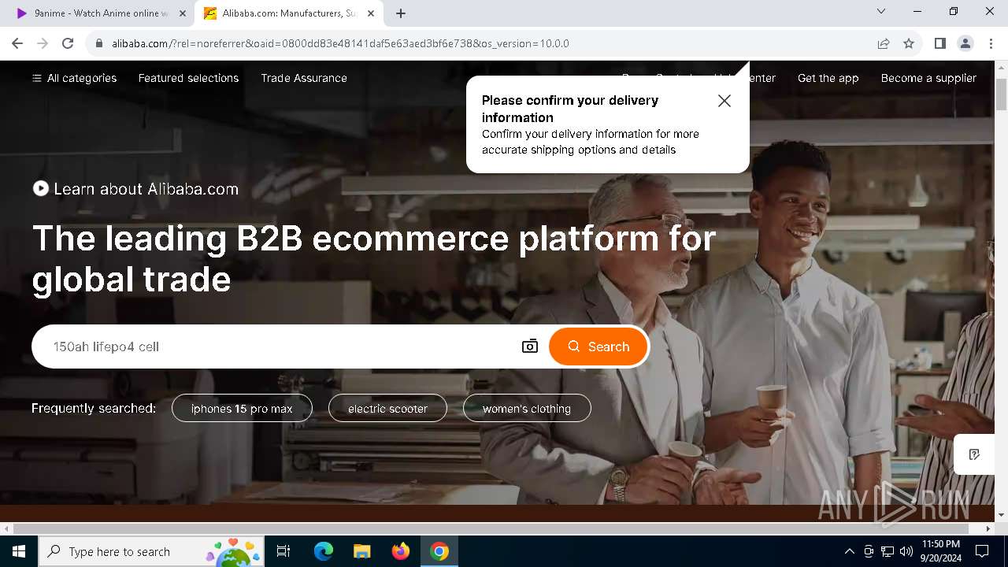The width and height of the screenshot is (1008, 567).
Task: Toggle the browser side panel
Action: 940,43
